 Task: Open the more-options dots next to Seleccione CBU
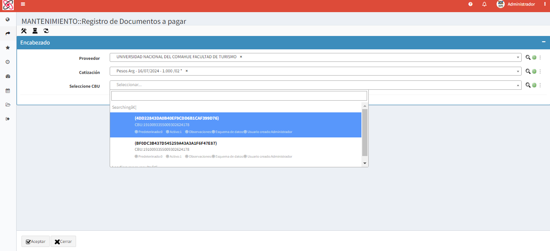pyautogui.click(x=540, y=85)
